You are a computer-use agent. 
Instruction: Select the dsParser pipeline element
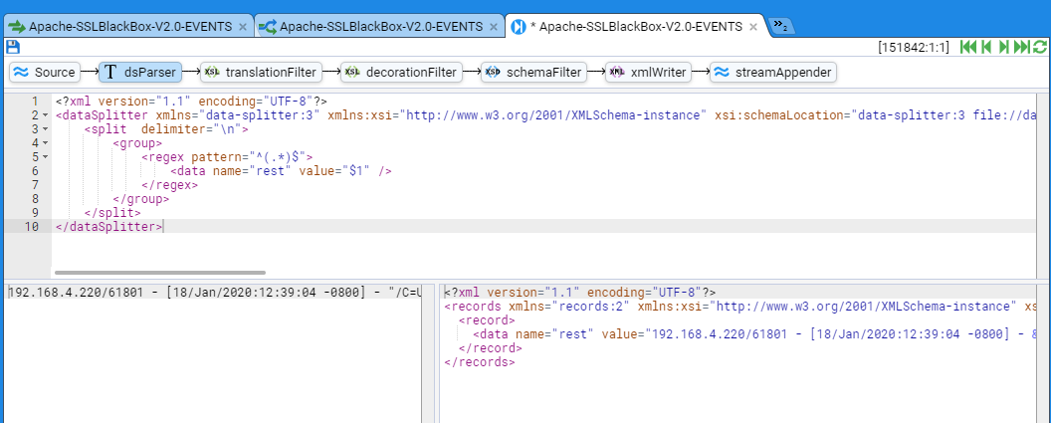[139, 72]
